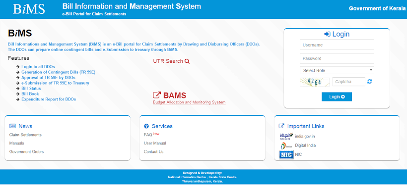Open the Contact Us link
This screenshot has height=185, width=407.
coord(153,152)
